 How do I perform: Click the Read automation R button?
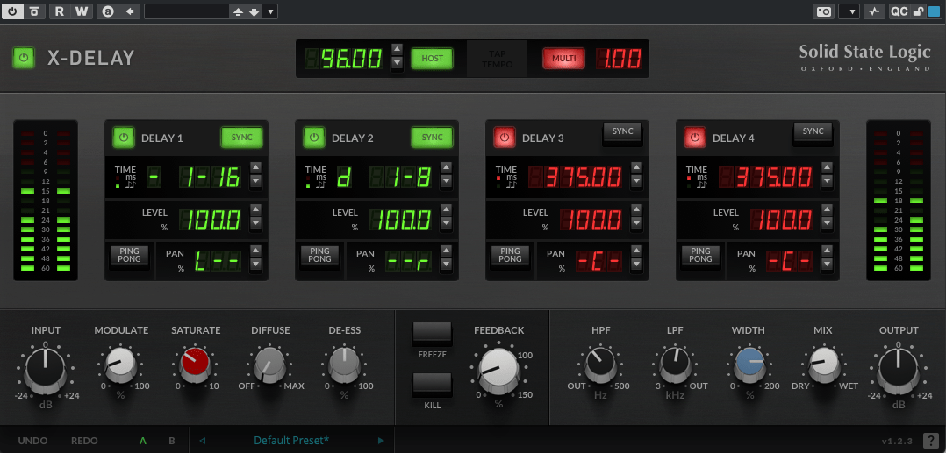point(60,11)
